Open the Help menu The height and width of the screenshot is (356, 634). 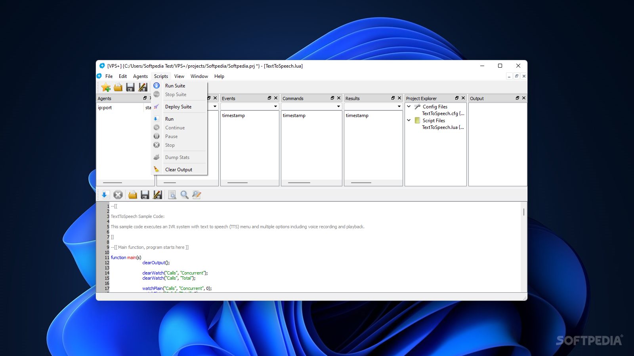pos(219,76)
